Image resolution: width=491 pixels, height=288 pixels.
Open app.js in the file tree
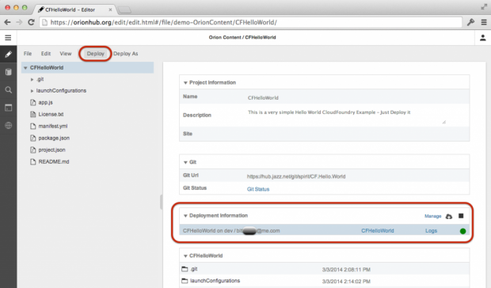45,103
